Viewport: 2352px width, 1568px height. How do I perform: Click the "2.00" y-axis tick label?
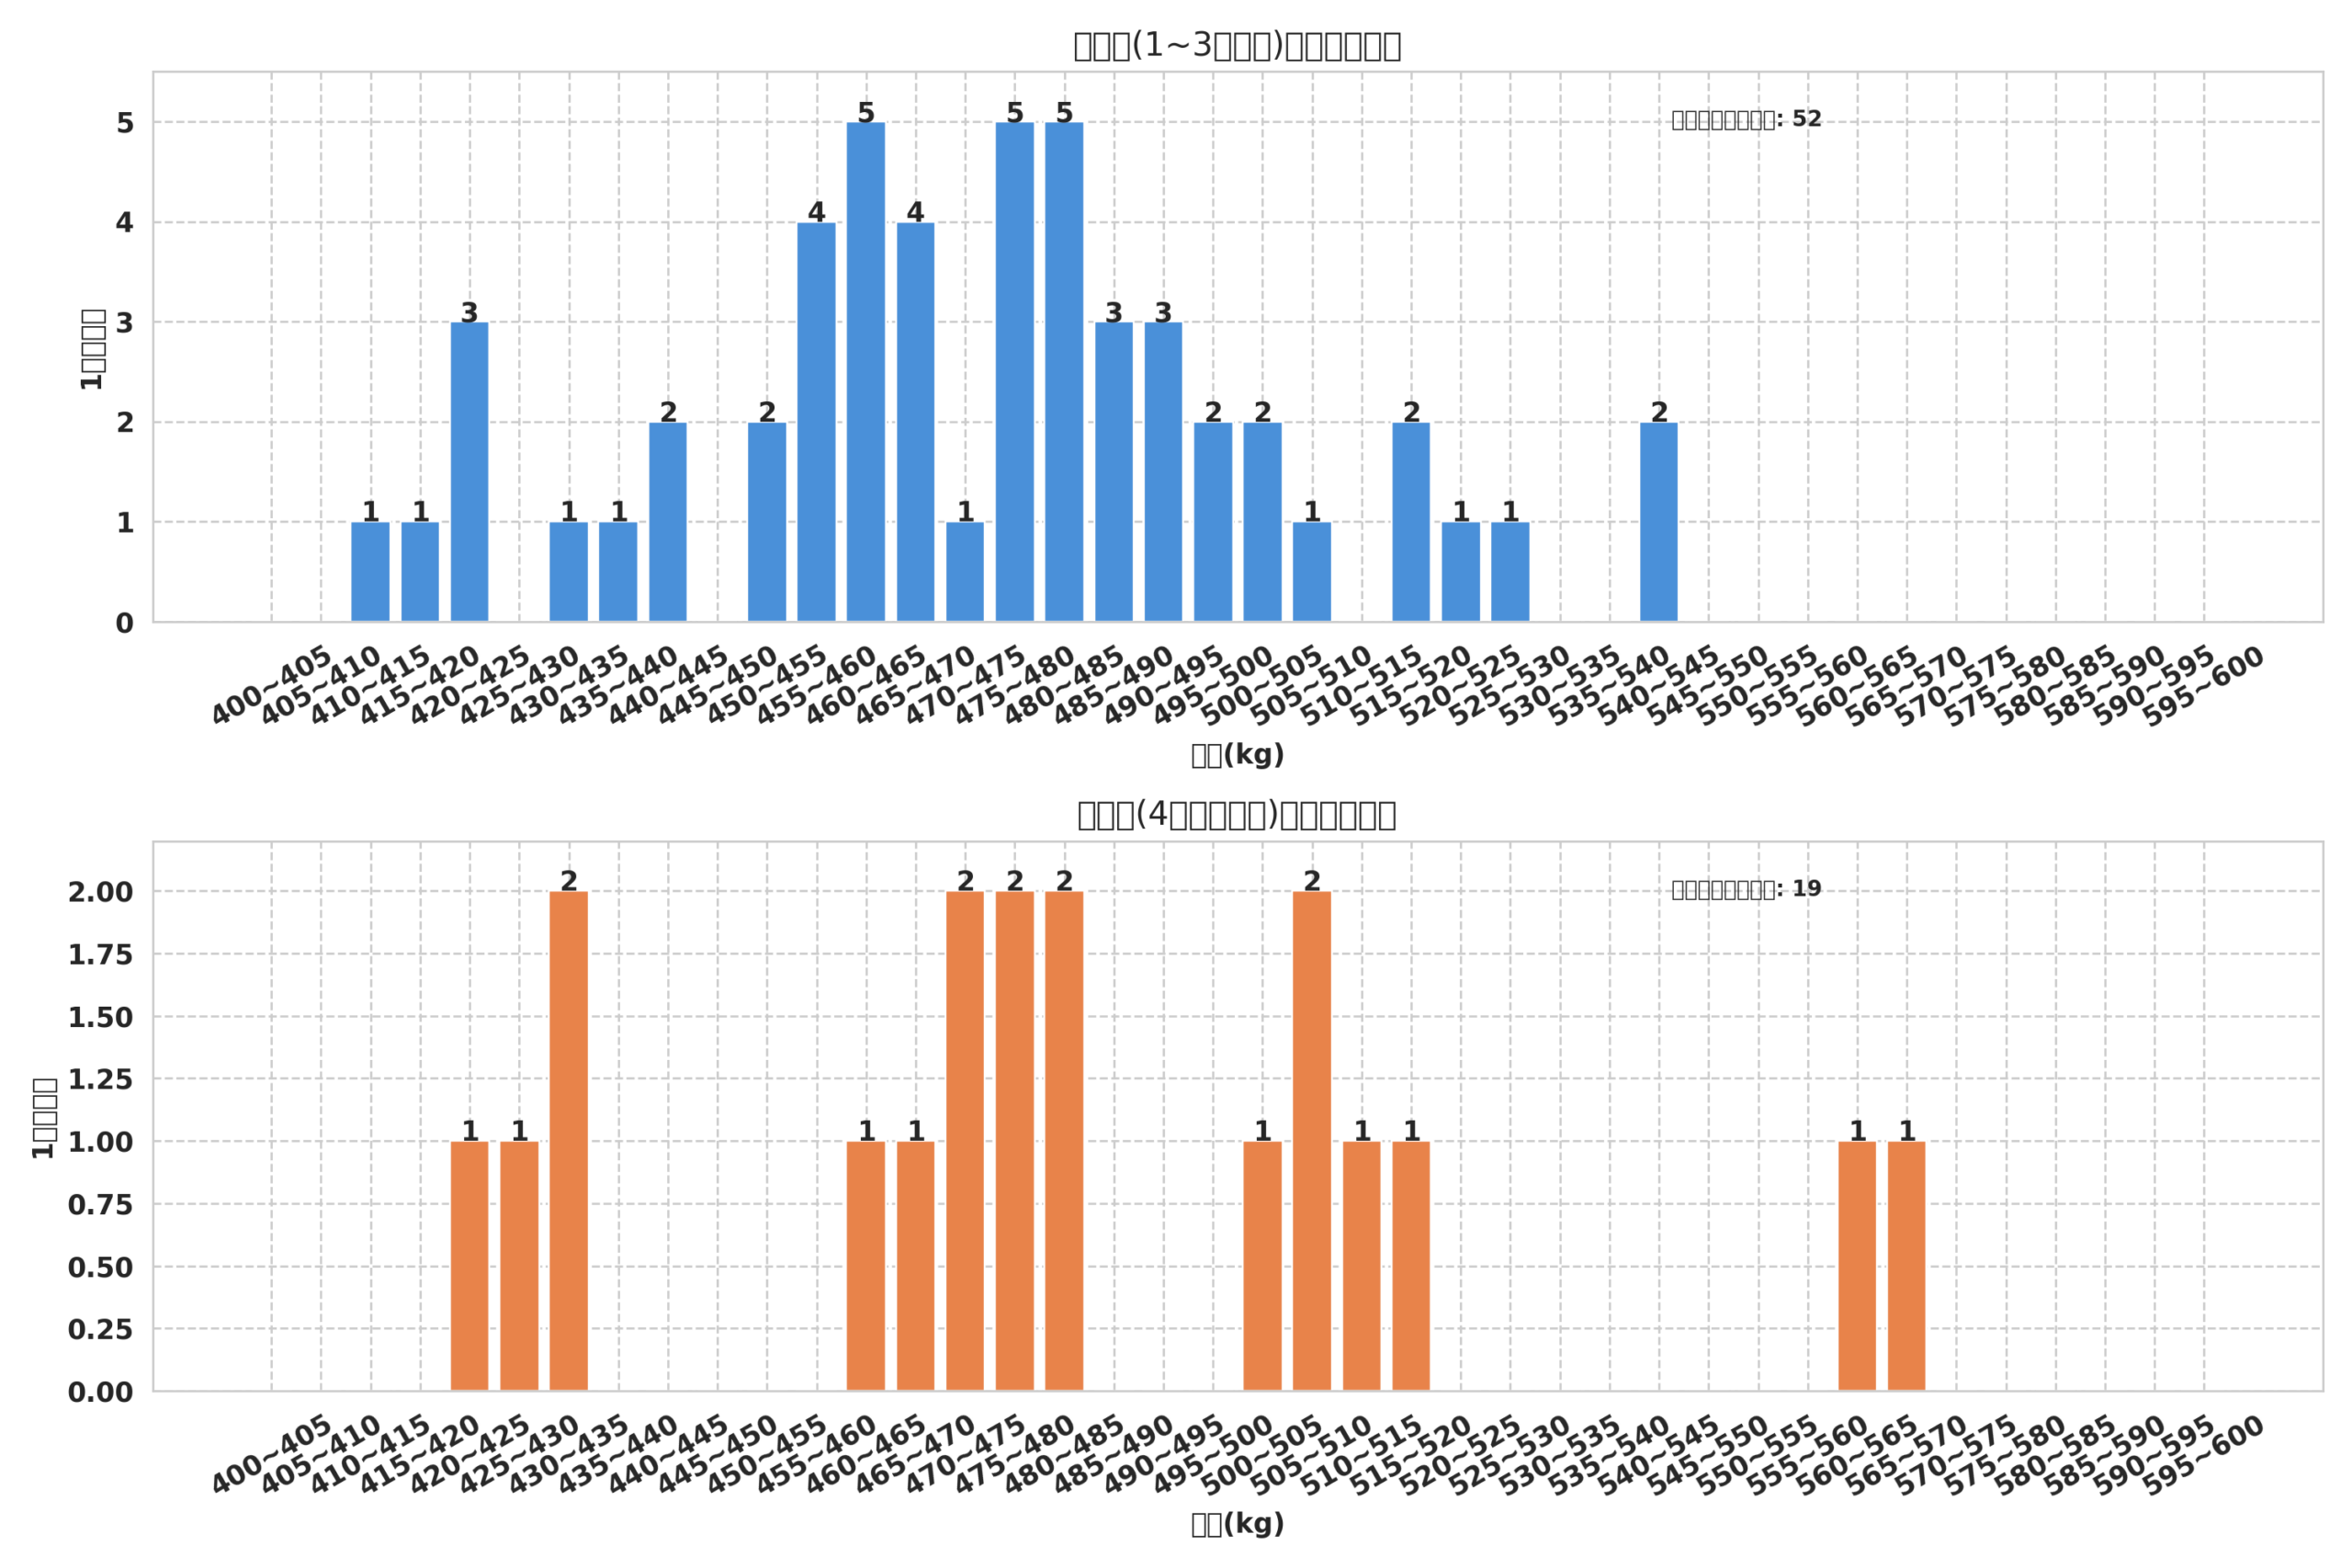[100, 893]
